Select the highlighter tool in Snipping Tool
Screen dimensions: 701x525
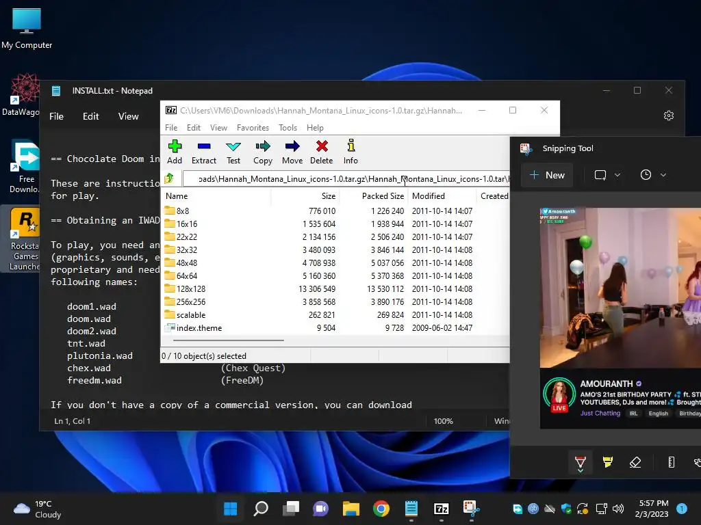[x=608, y=462]
